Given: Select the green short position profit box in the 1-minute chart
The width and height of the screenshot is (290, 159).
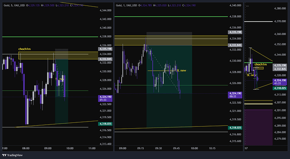Looking at the screenshot, I should tap(169, 87).
